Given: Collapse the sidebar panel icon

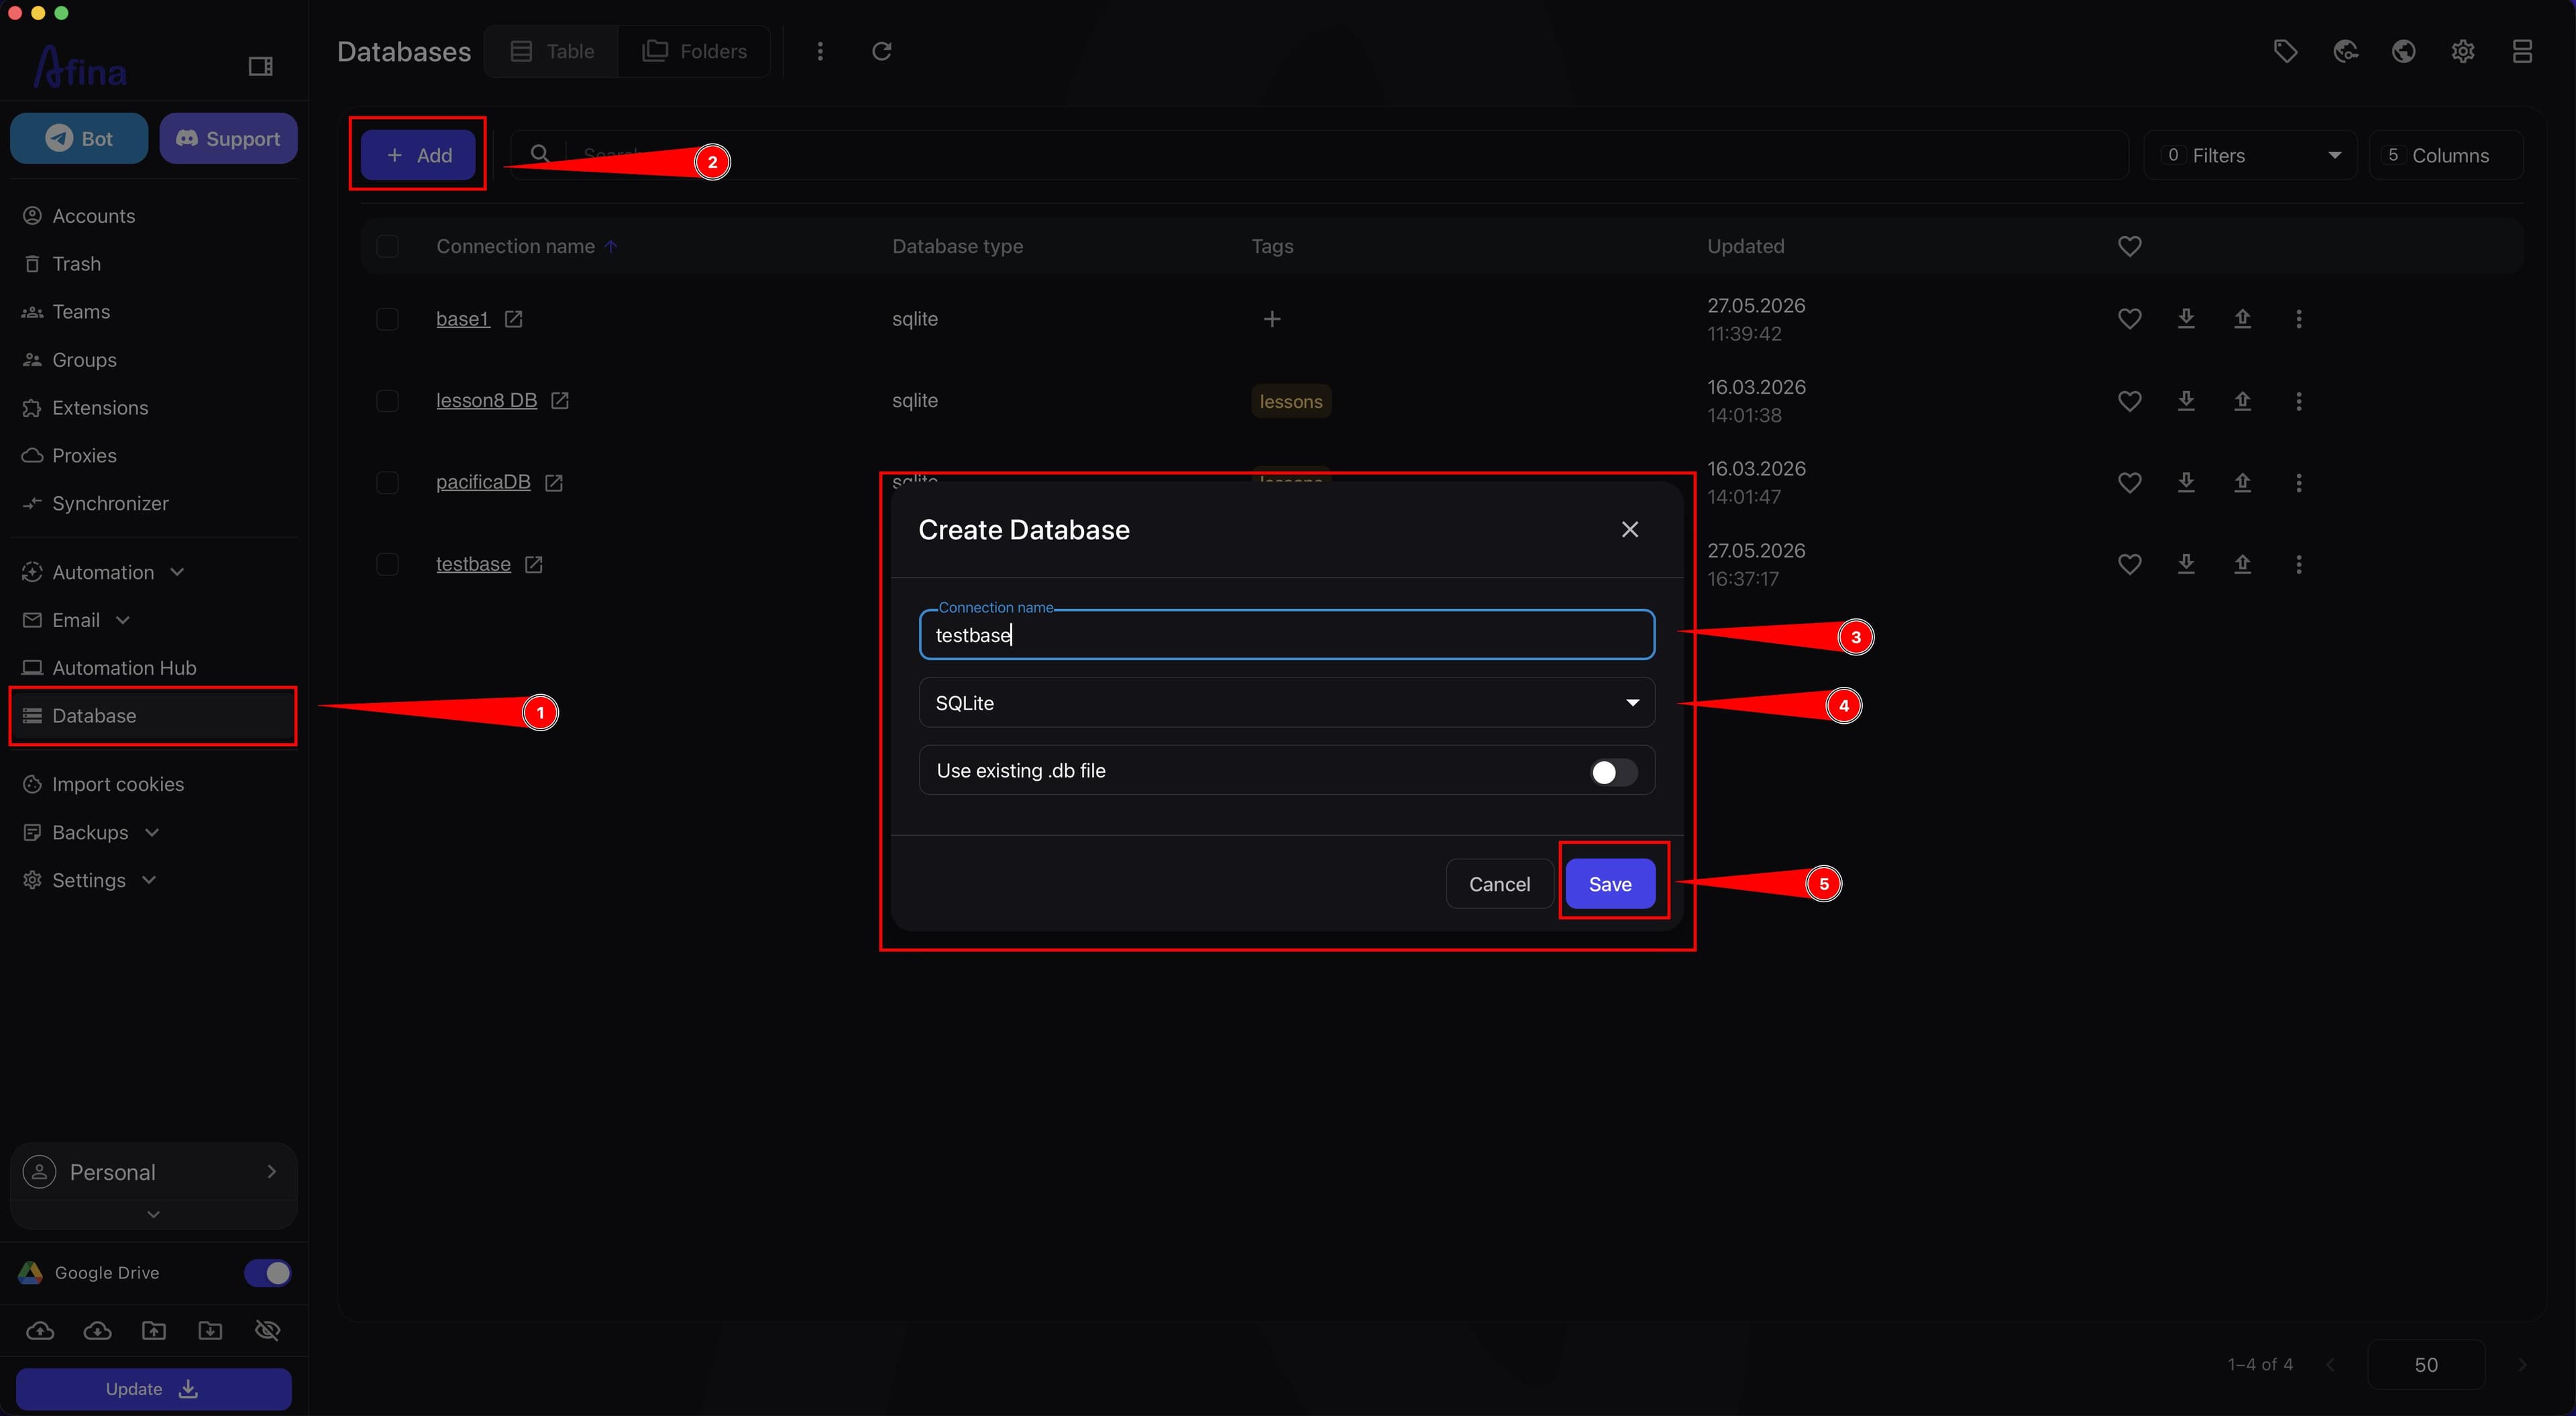Looking at the screenshot, I should pos(260,66).
